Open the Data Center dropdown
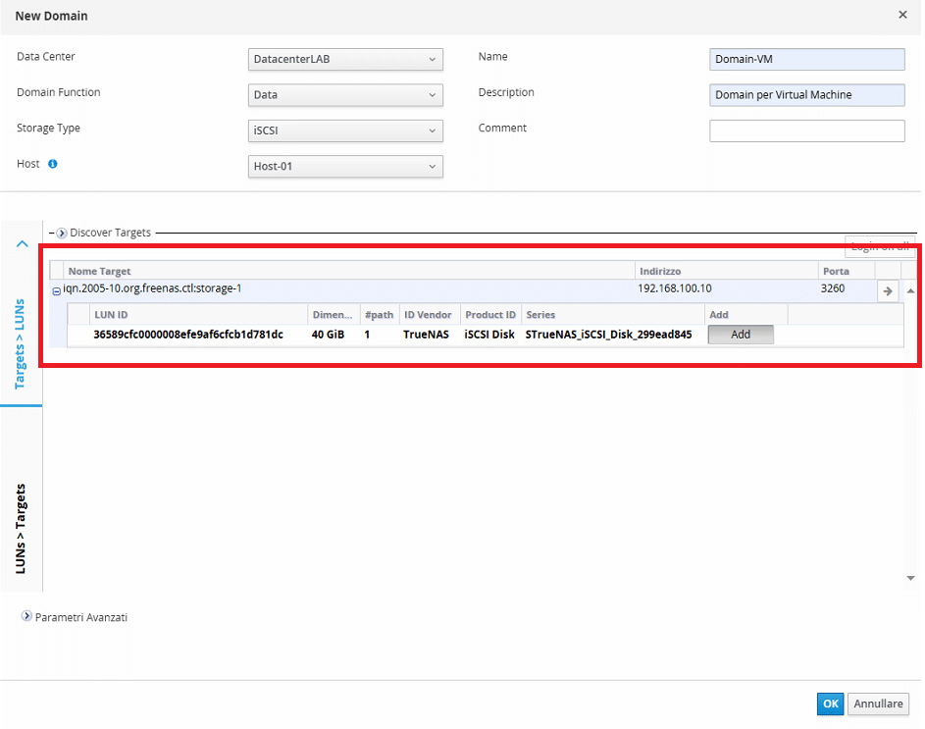This screenshot has width=925, height=729. point(345,59)
